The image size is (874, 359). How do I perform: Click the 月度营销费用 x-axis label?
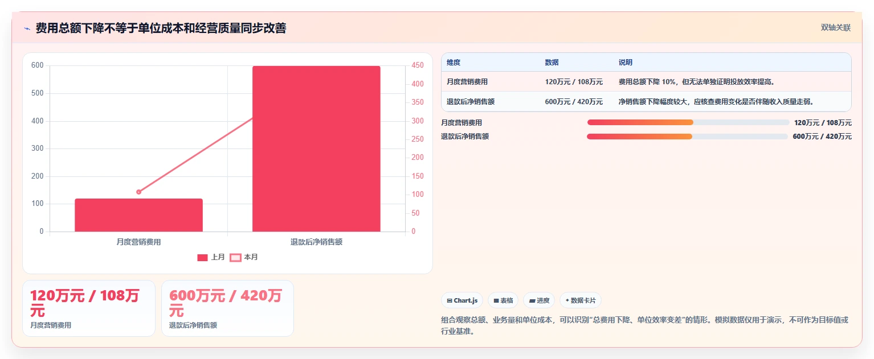138,242
